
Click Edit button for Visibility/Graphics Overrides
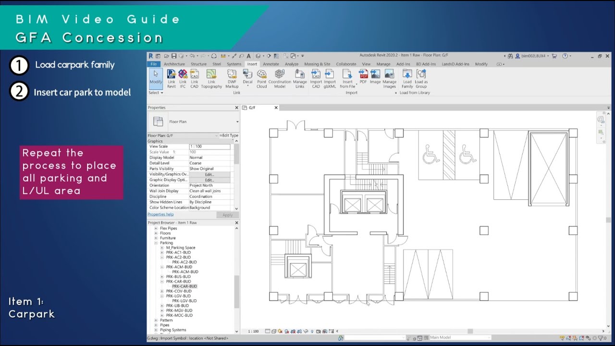pos(209,174)
